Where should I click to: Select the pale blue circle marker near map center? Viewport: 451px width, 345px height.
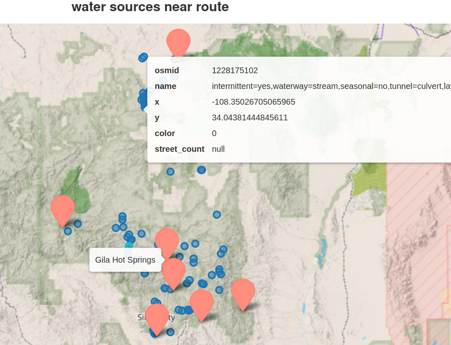click(x=217, y=215)
